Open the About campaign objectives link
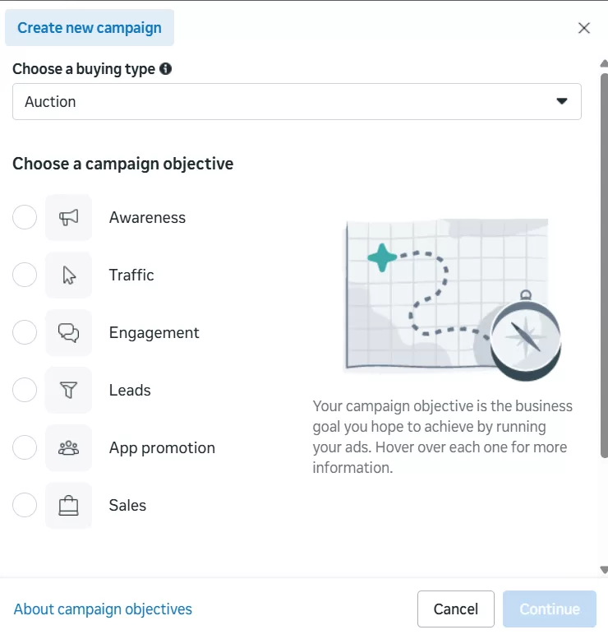 click(103, 609)
